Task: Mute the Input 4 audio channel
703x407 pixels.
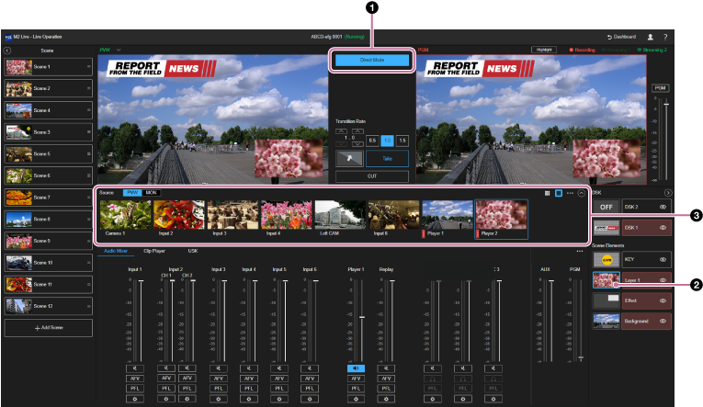Action: [x=249, y=368]
